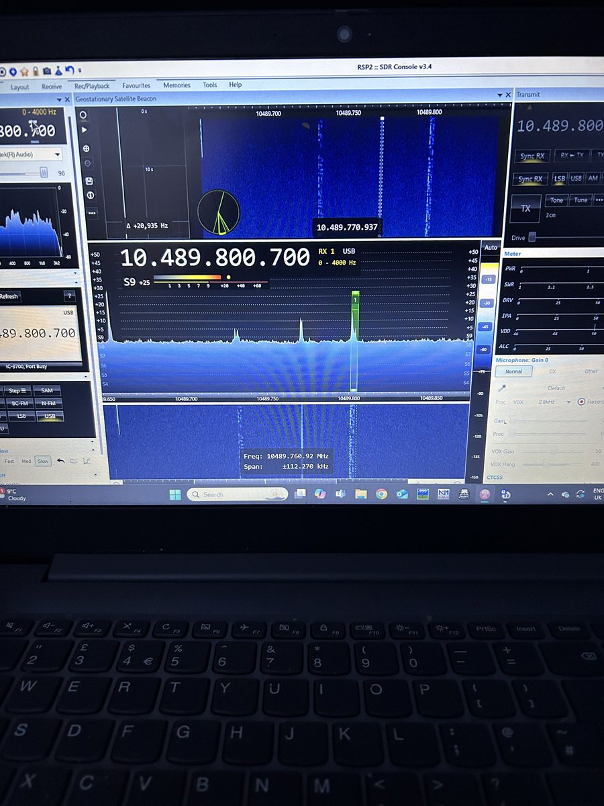604x806 pixels.
Task: Click the save disk icon in beacon panel
Action: pos(89,181)
